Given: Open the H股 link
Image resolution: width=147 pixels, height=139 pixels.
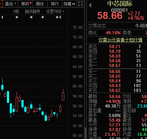Looking at the screenshot, I should (x=16, y=11).
